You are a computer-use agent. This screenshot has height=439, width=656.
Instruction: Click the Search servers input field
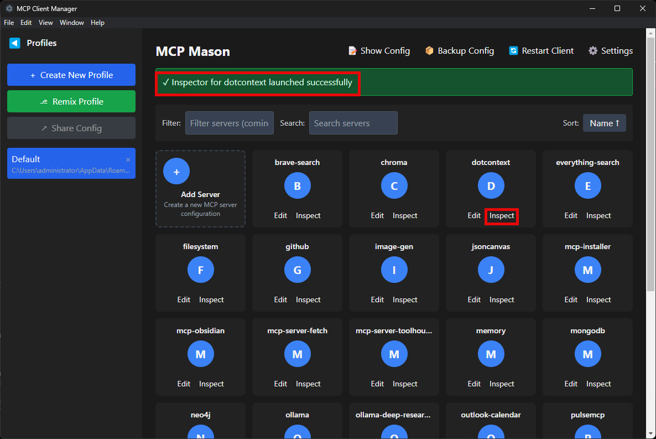pyautogui.click(x=353, y=123)
